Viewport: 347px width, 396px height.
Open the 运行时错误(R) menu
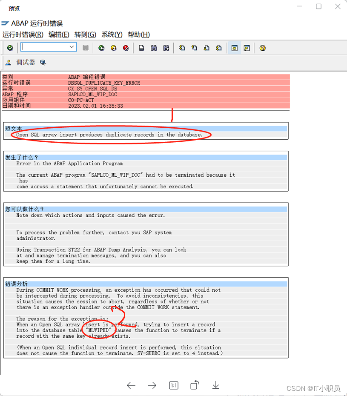coord(23,34)
